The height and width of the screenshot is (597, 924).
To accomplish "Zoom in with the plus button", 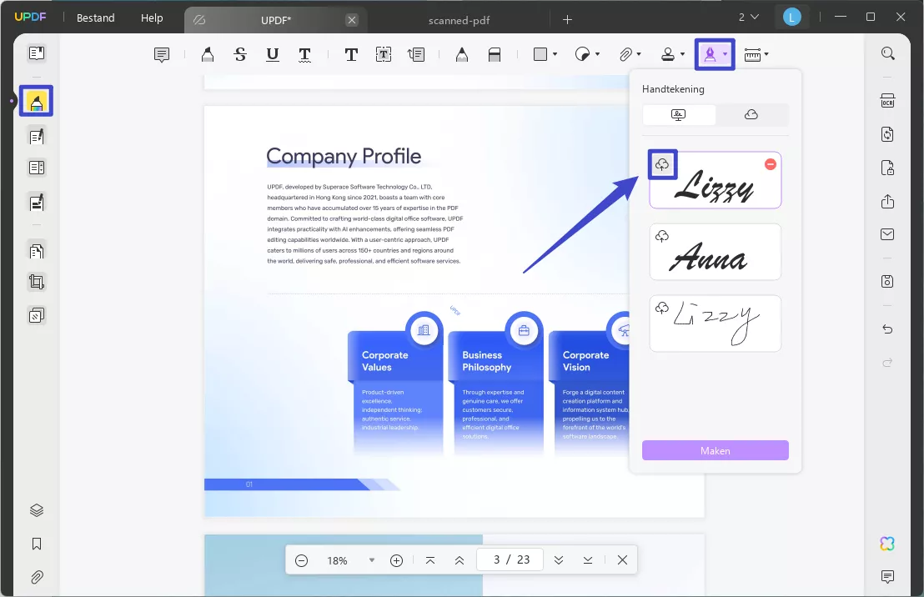I will tap(397, 560).
